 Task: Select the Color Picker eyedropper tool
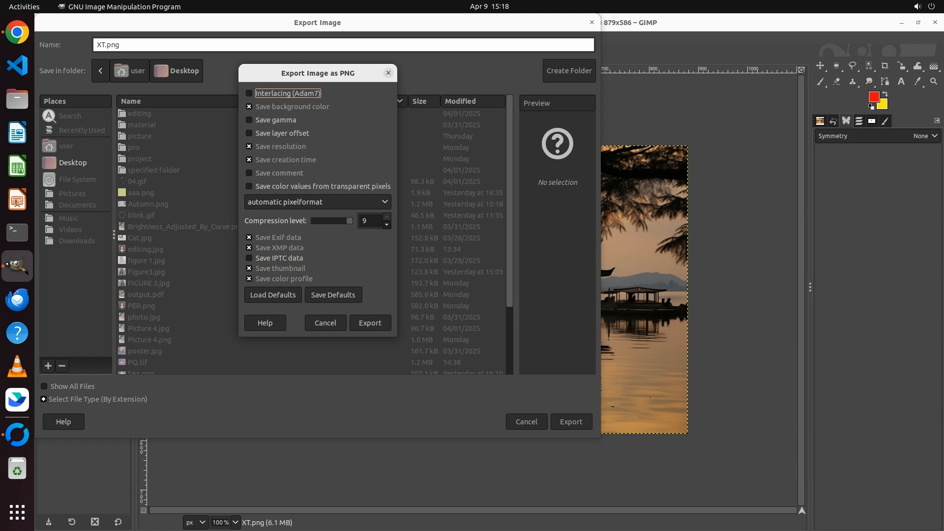coord(917,82)
